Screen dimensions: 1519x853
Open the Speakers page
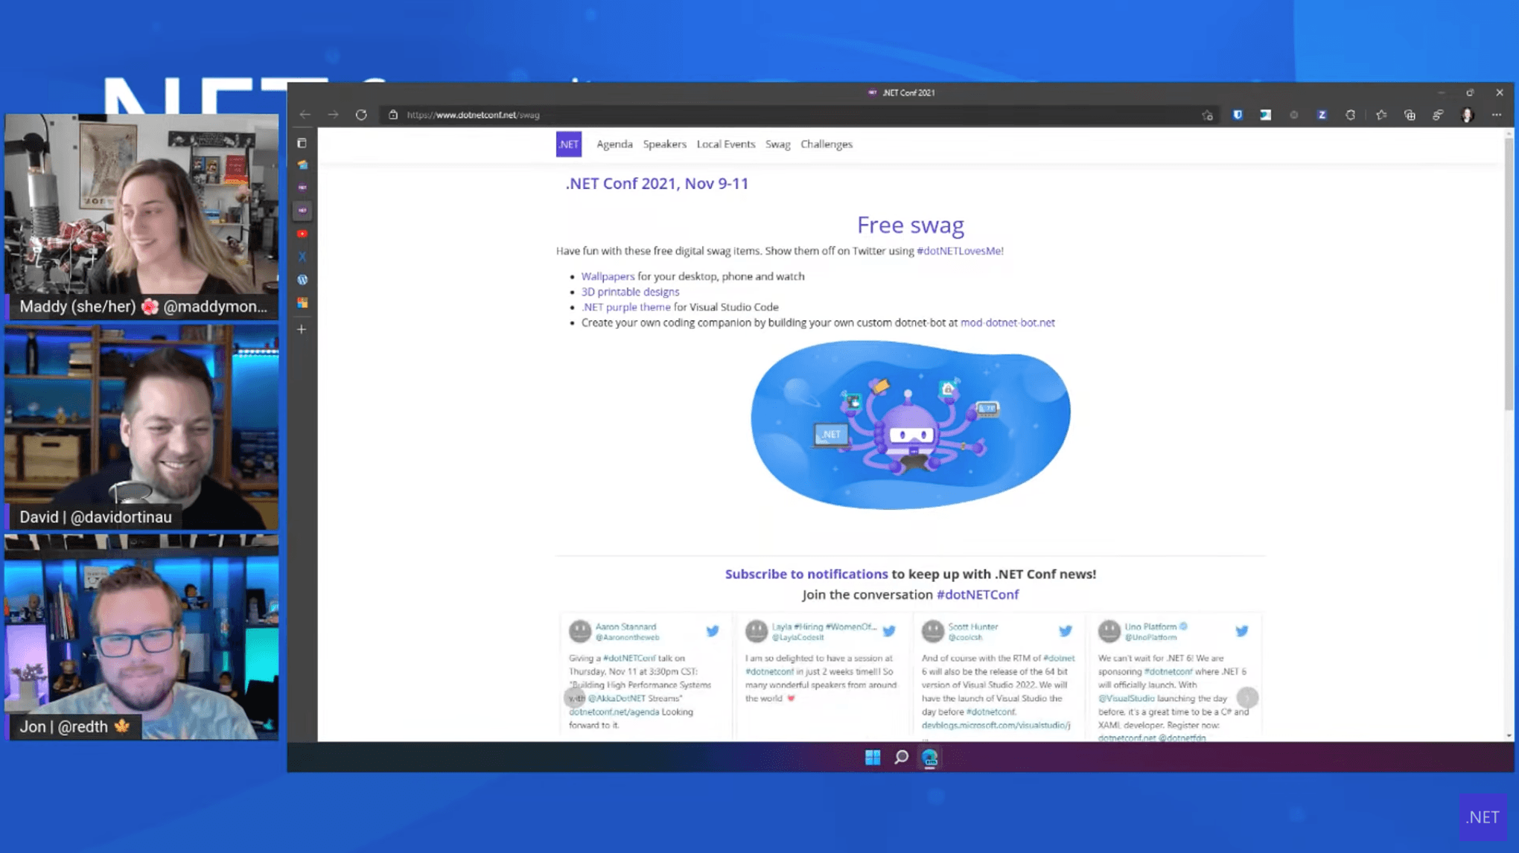(664, 144)
